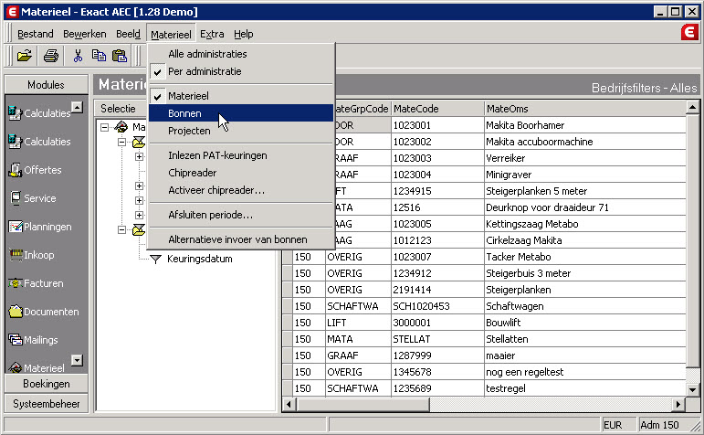704x435 pixels.
Task: Toggle the checked Materieel menu option
Action: (x=241, y=96)
